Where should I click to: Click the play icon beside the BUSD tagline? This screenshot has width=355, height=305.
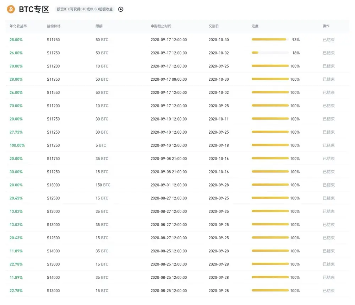coord(121,9)
